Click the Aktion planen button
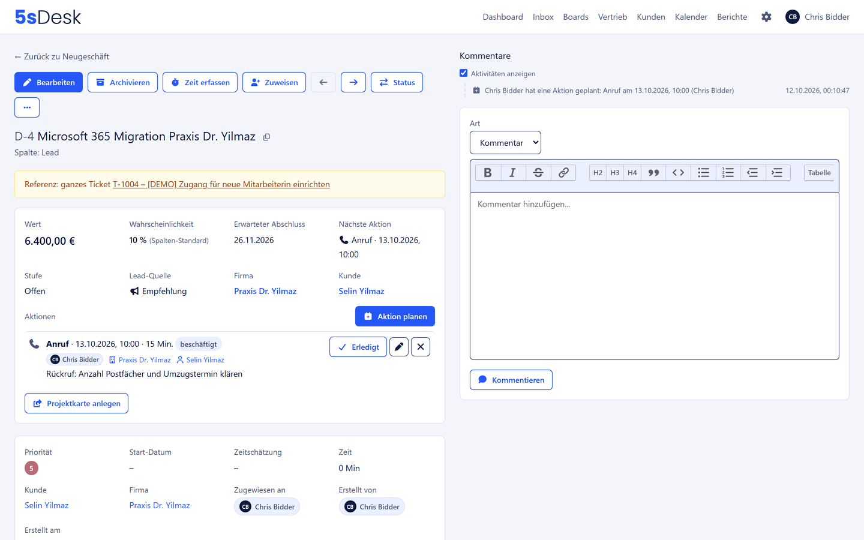864x540 pixels. click(x=395, y=316)
